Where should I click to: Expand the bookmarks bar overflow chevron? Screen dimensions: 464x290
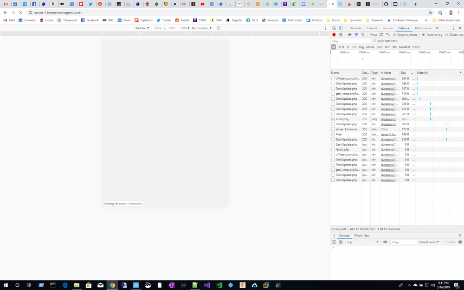(426, 20)
